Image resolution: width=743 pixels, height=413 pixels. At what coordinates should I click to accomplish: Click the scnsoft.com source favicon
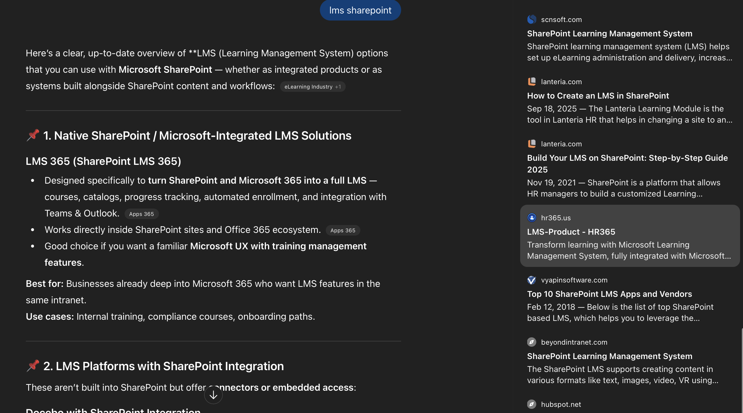coord(532,19)
